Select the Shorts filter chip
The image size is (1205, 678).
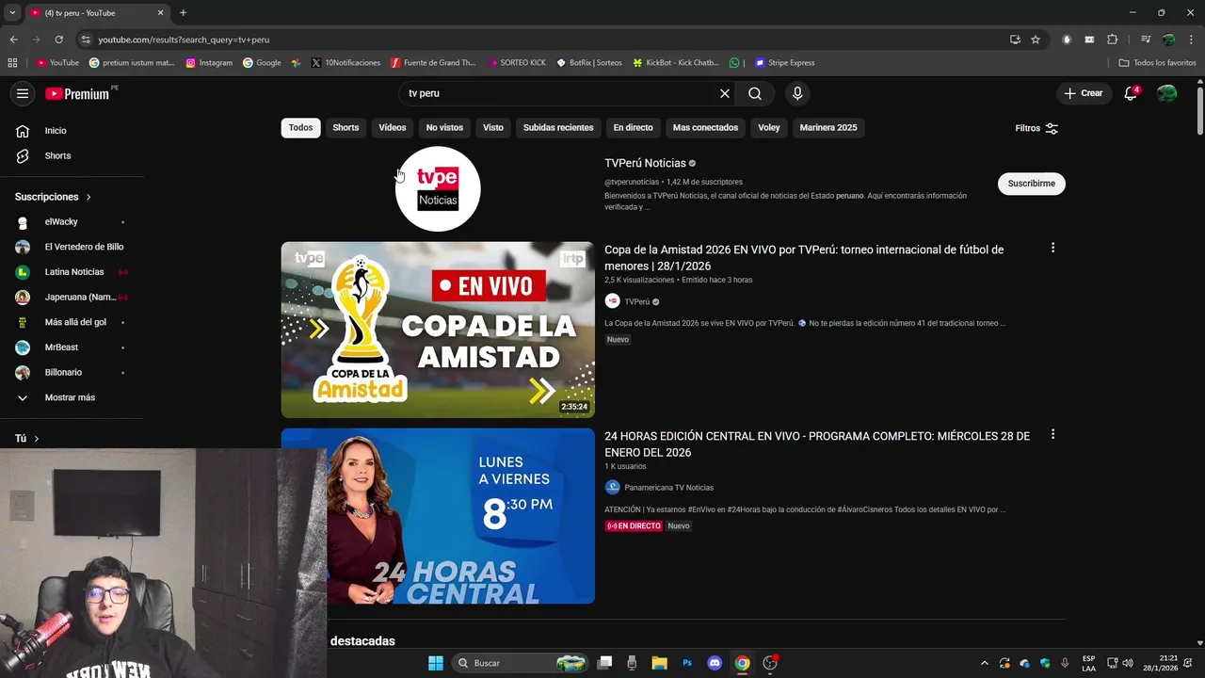pos(345,128)
